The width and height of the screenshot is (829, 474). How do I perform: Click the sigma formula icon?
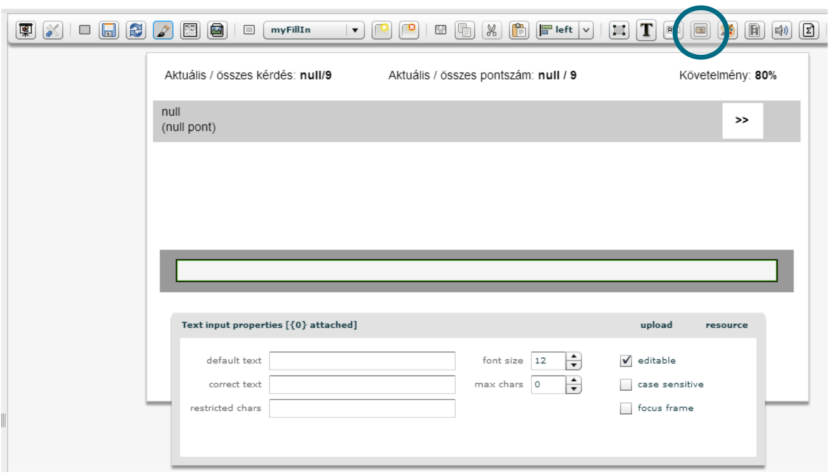pyautogui.click(x=808, y=30)
